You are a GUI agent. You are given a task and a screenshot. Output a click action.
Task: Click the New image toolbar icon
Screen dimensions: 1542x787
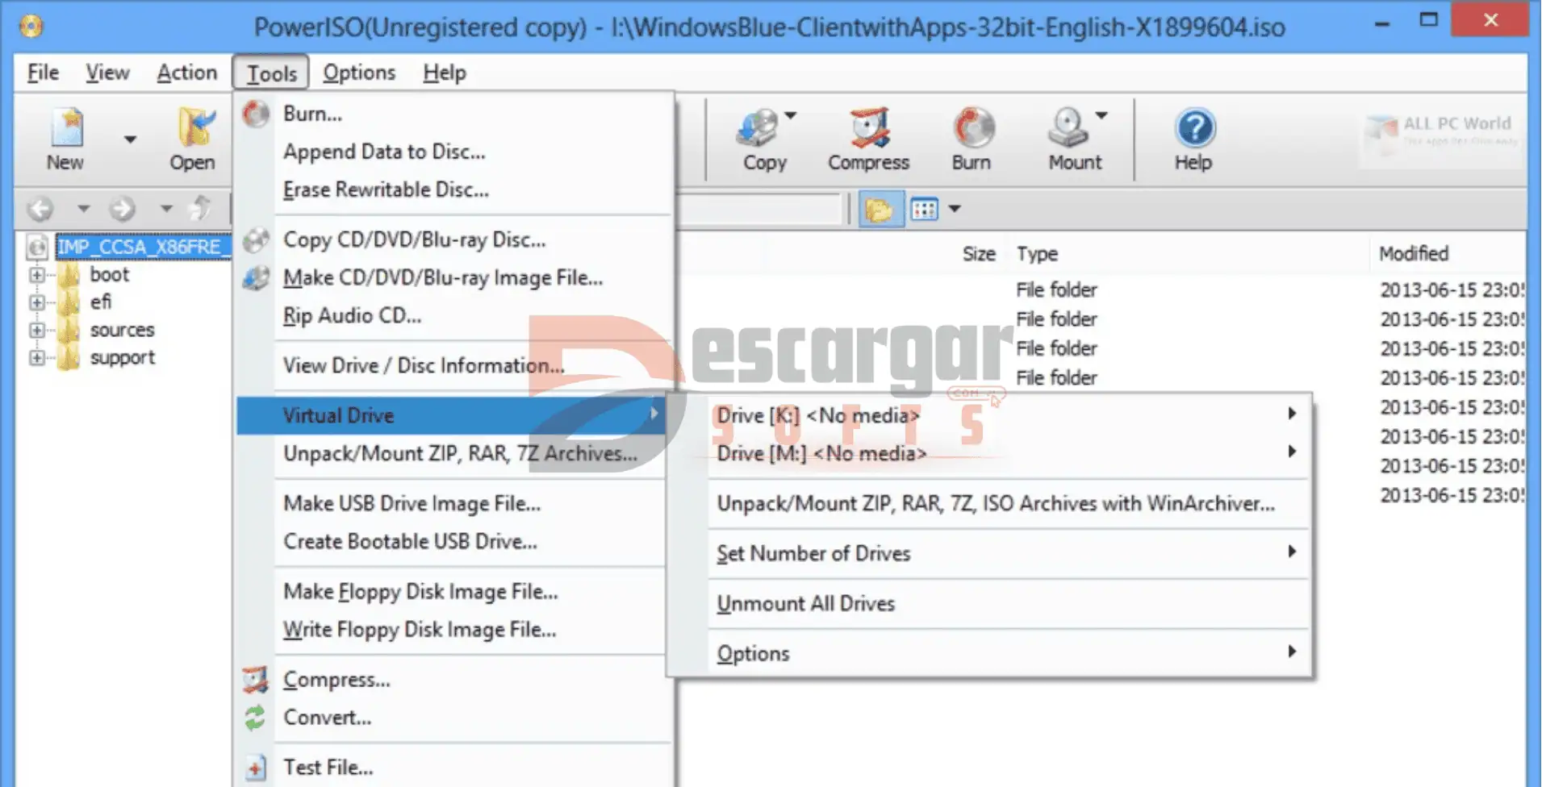pos(66,129)
